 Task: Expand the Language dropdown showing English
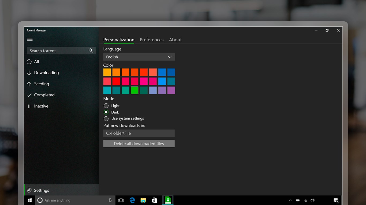click(139, 57)
